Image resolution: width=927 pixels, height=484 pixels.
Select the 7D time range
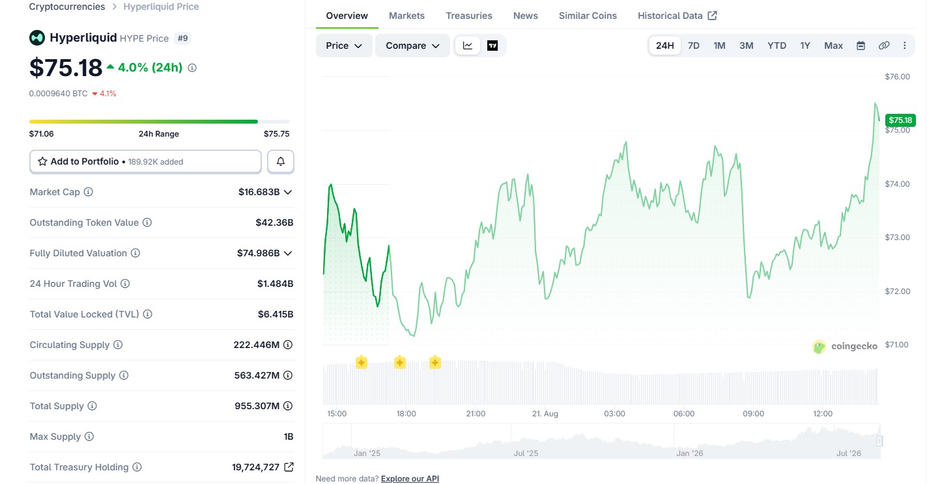(694, 46)
